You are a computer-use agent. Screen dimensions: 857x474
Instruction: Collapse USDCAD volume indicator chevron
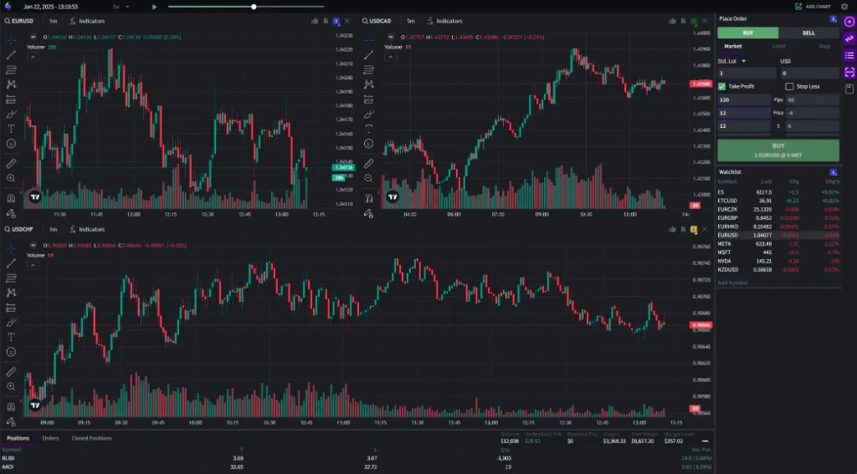point(390,57)
